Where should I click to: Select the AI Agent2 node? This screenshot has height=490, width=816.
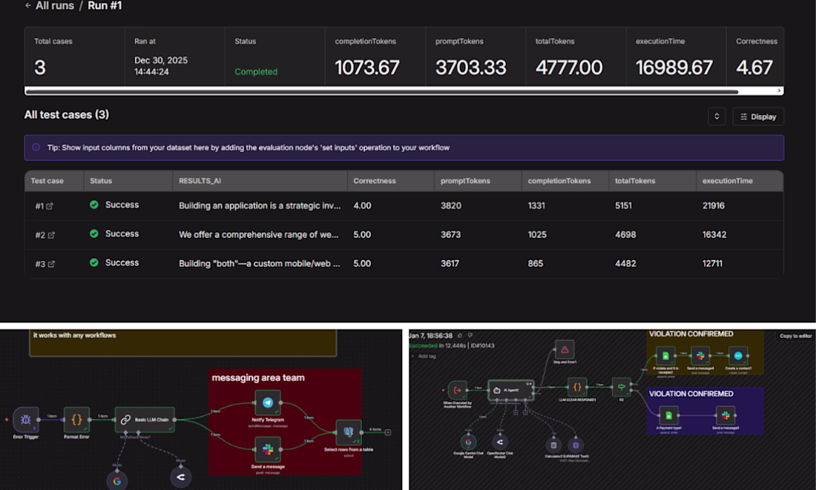click(x=510, y=390)
